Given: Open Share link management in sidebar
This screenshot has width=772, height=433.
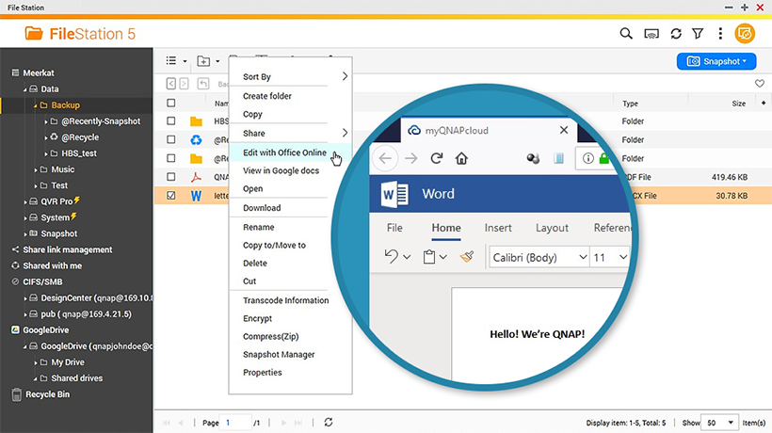Looking at the screenshot, I should click(67, 249).
